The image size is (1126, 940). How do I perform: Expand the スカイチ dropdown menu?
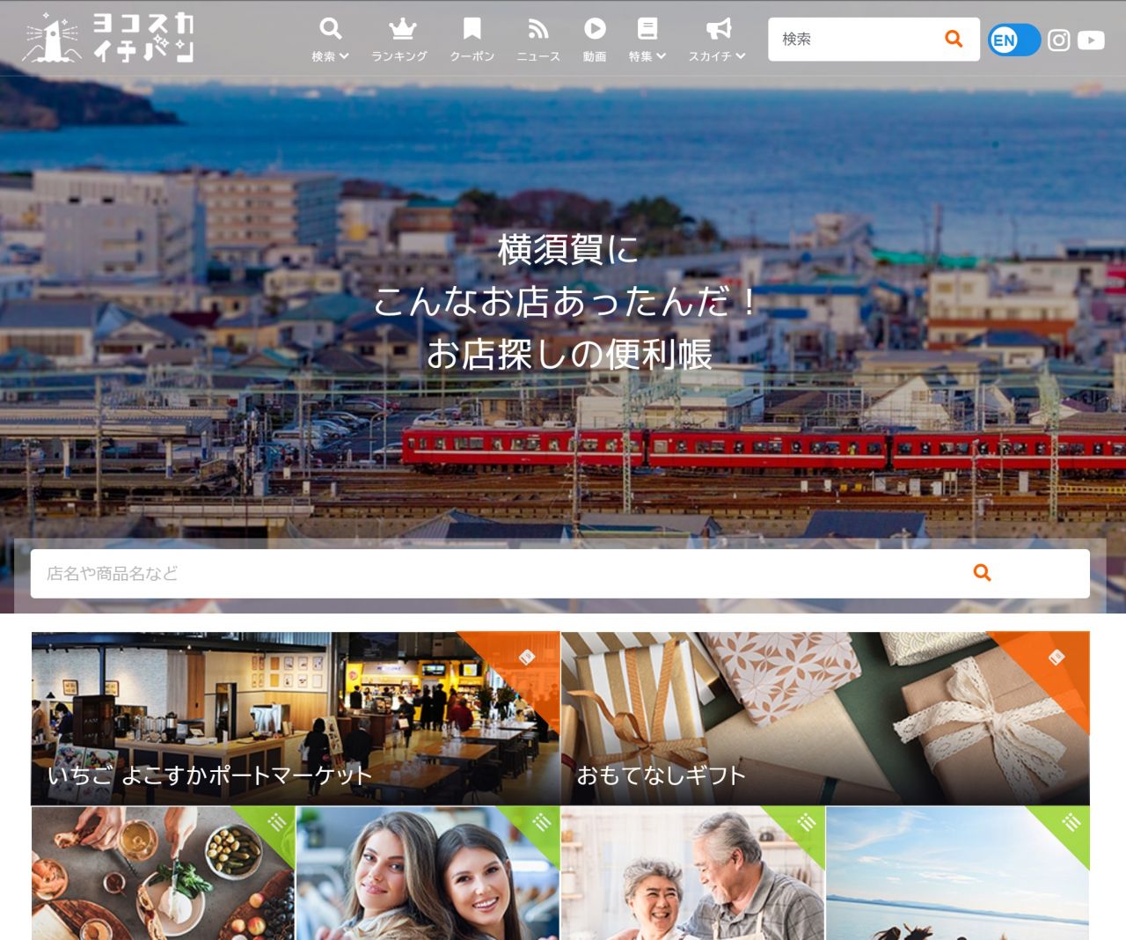(x=716, y=55)
